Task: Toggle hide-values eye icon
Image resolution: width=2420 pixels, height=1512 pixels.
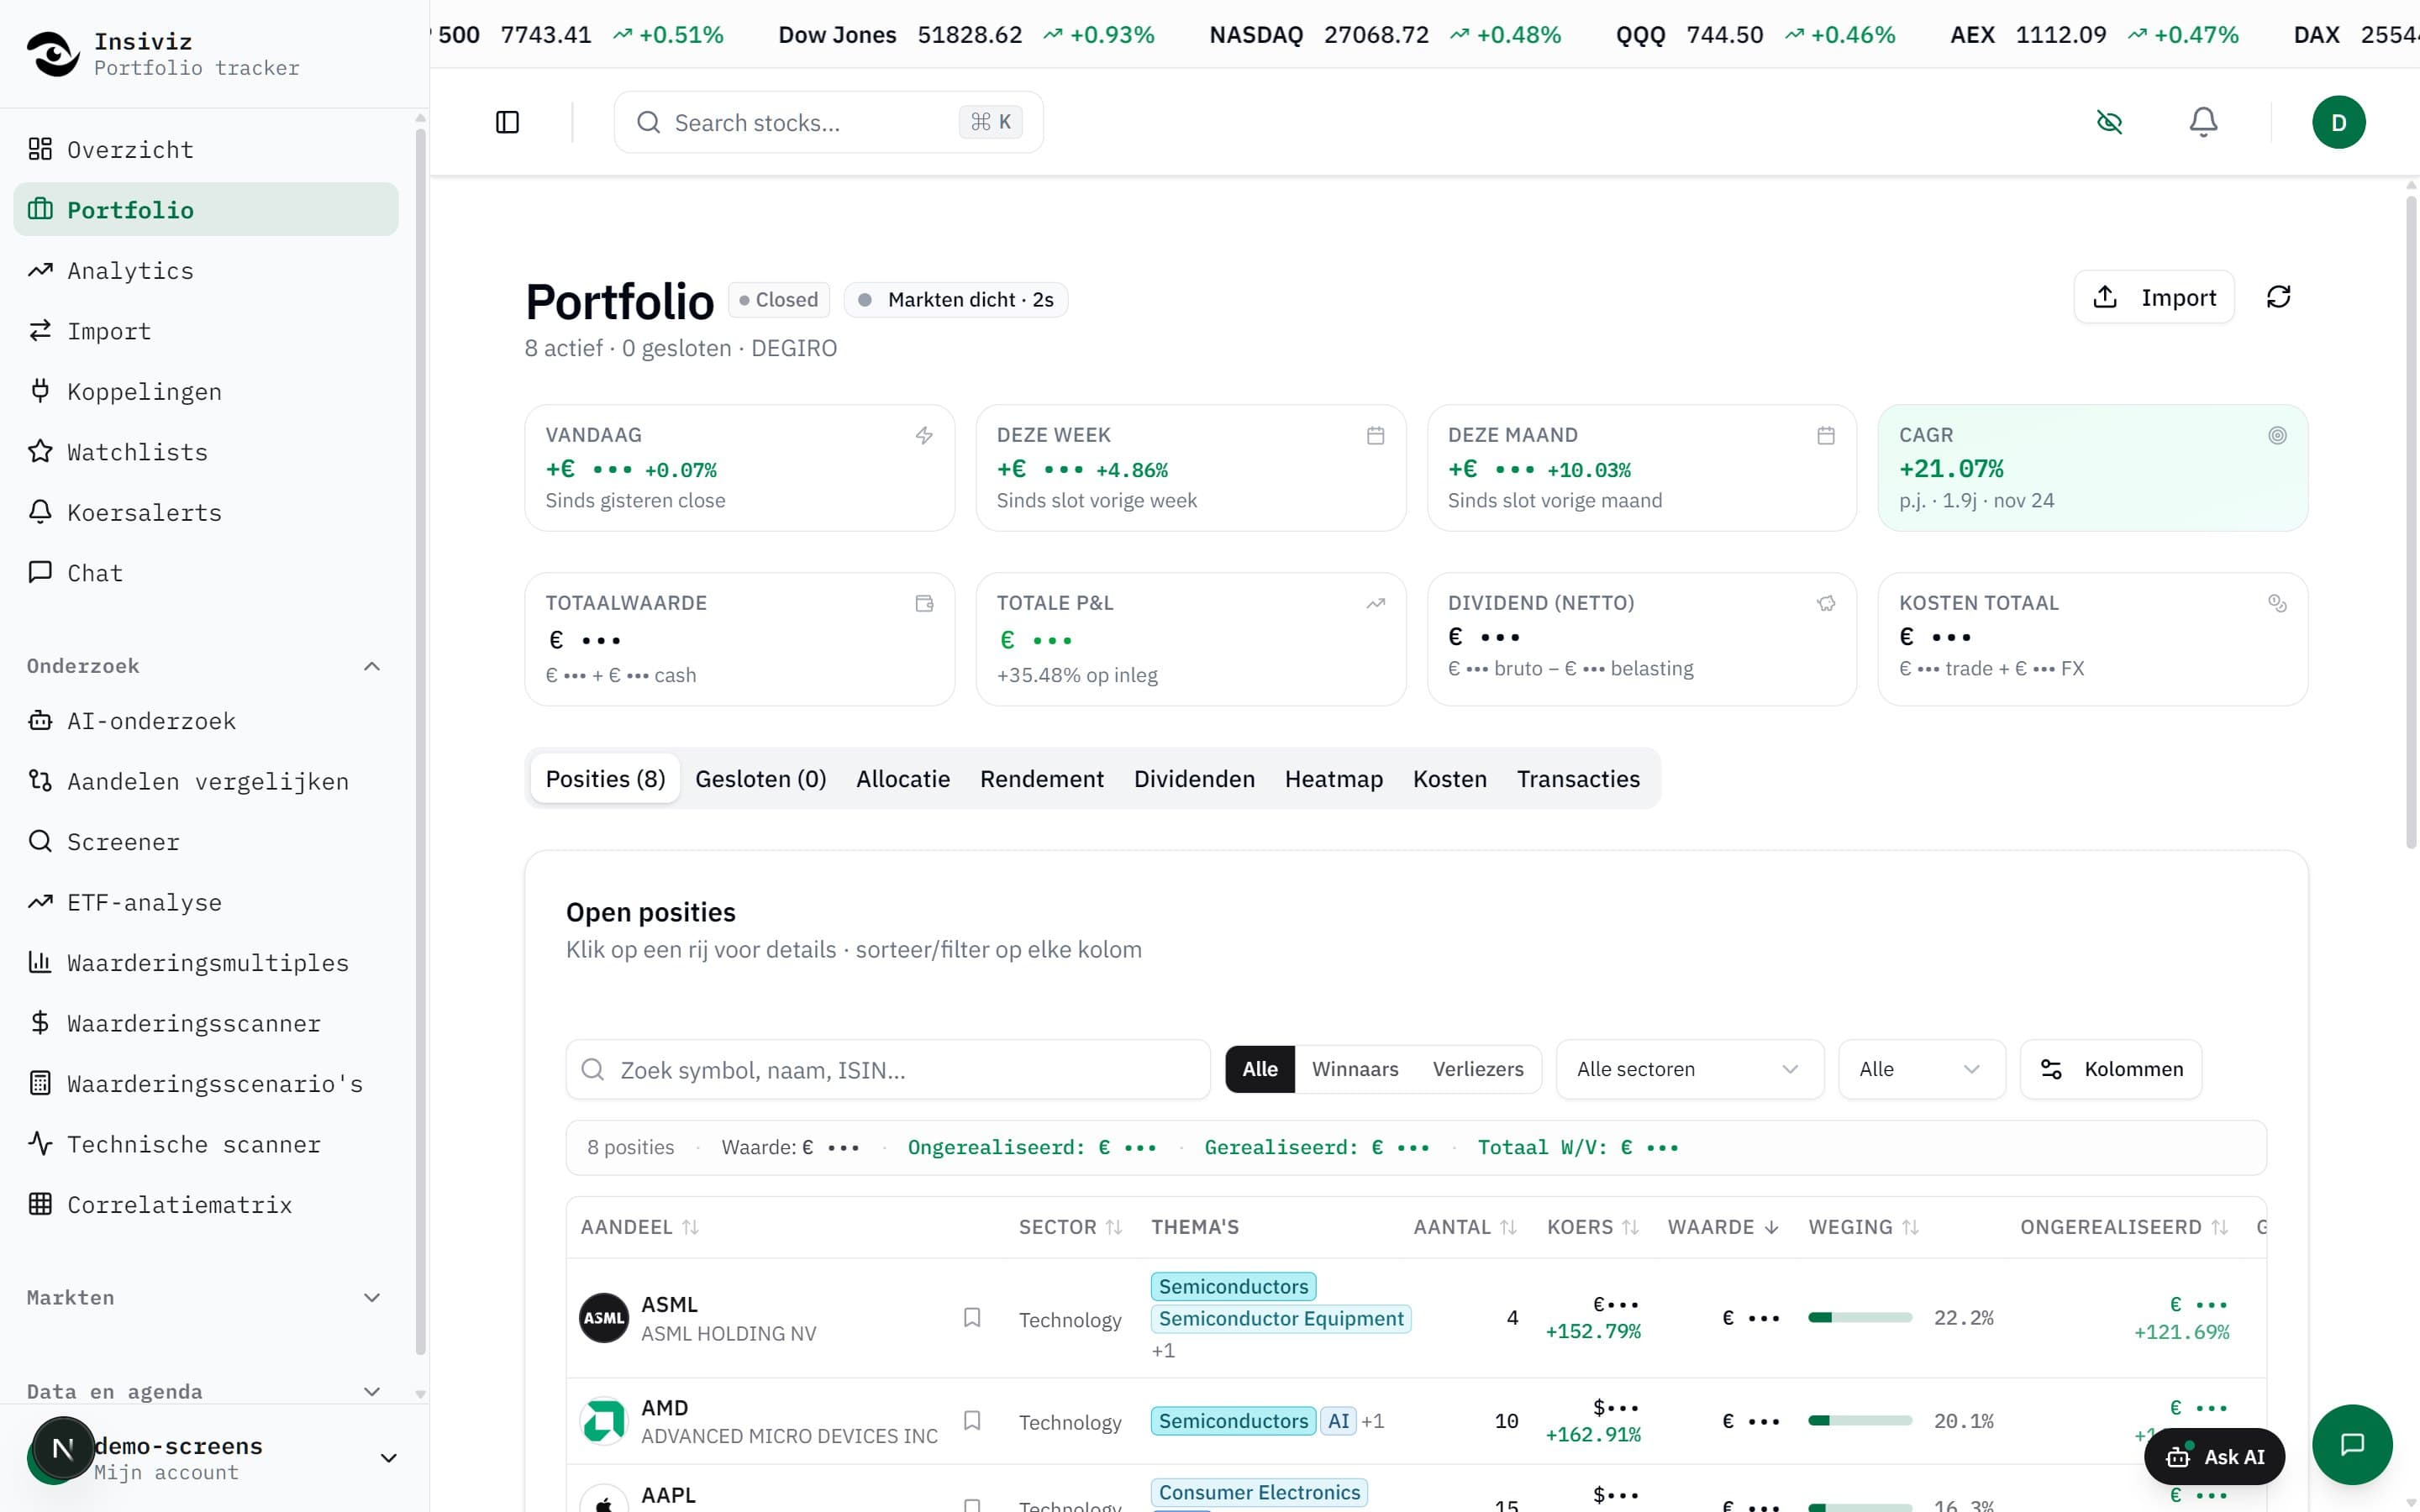Action: click(x=2109, y=122)
